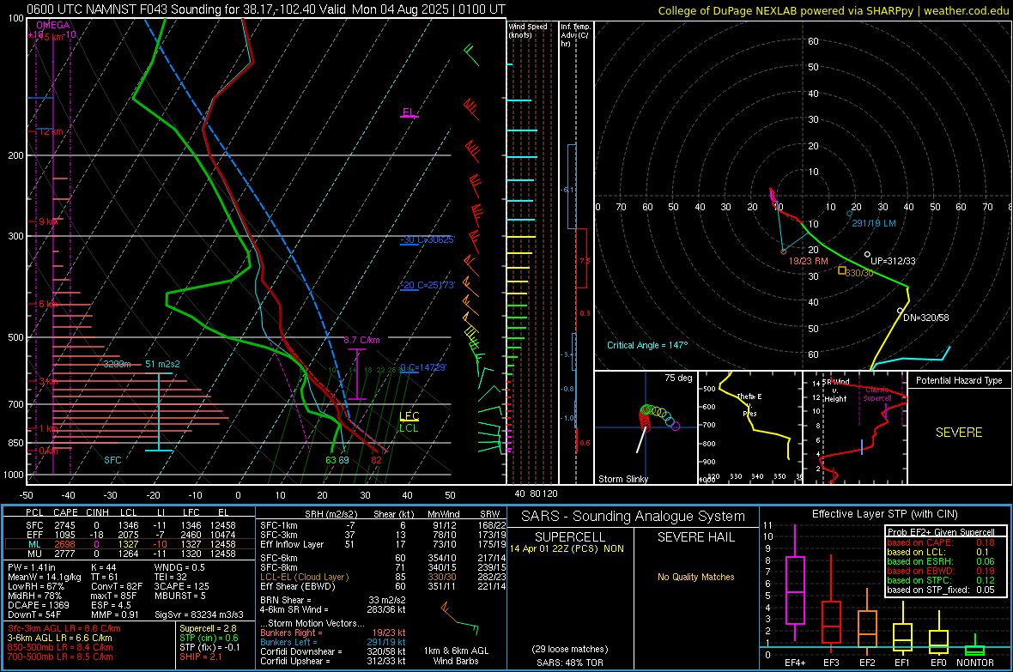
Task: Click the Classic Supercell label
Action: click(877, 394)
